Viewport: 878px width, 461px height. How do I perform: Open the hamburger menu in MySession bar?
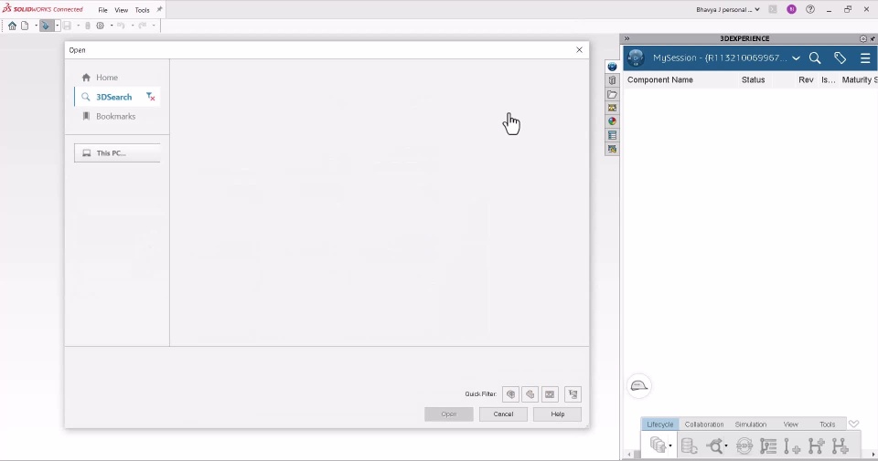[x=865, y=58]
